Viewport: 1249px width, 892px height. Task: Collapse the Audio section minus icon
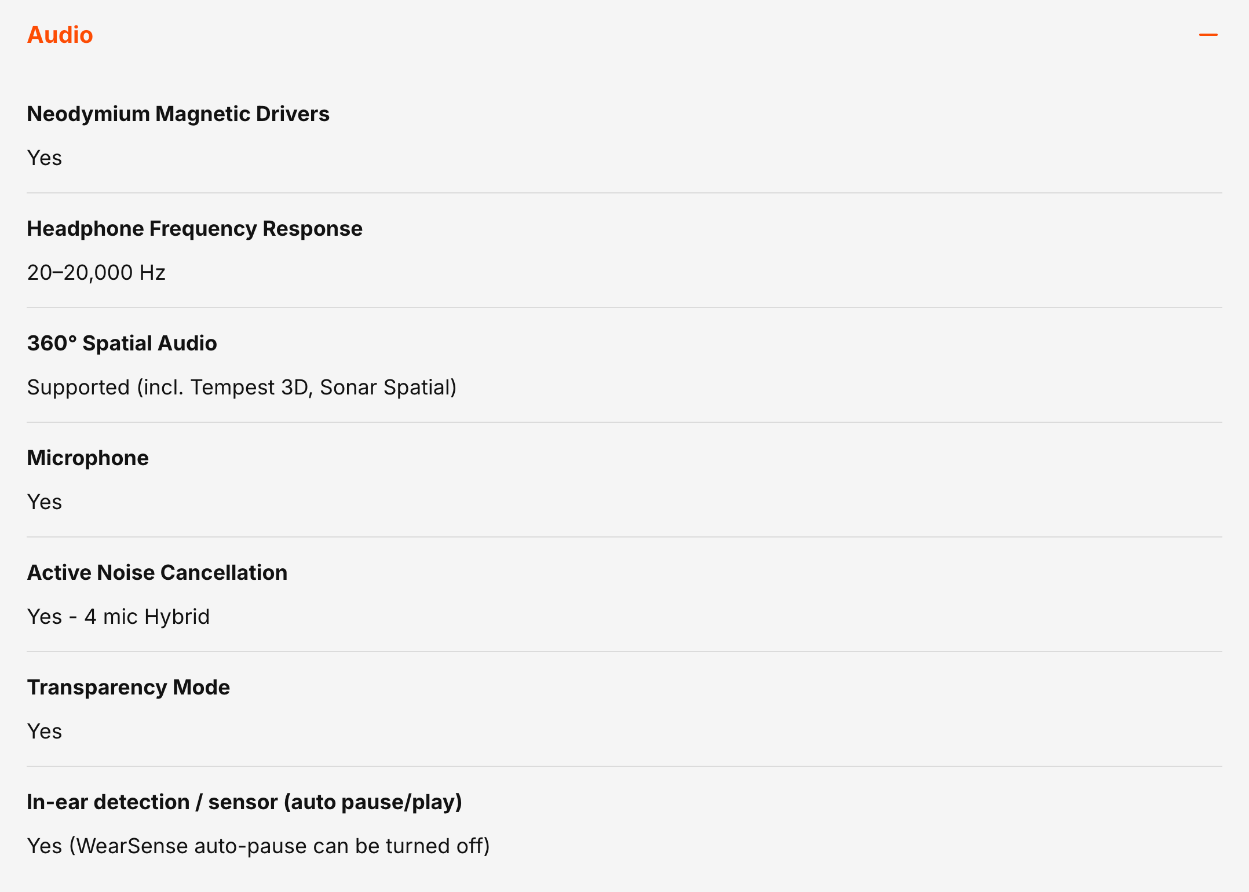(x=1208, y=35)
